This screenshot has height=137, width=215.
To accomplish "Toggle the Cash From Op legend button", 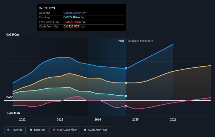I will point(95,130).
